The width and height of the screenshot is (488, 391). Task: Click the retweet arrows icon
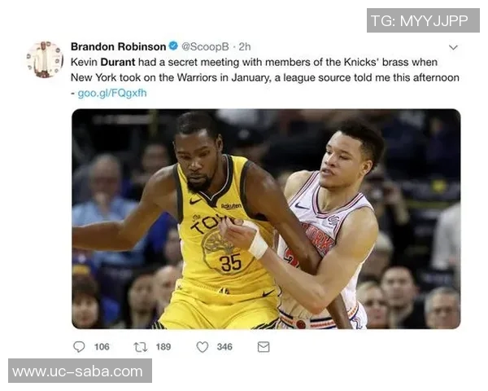pyautogui.click(x=141, y=347)
